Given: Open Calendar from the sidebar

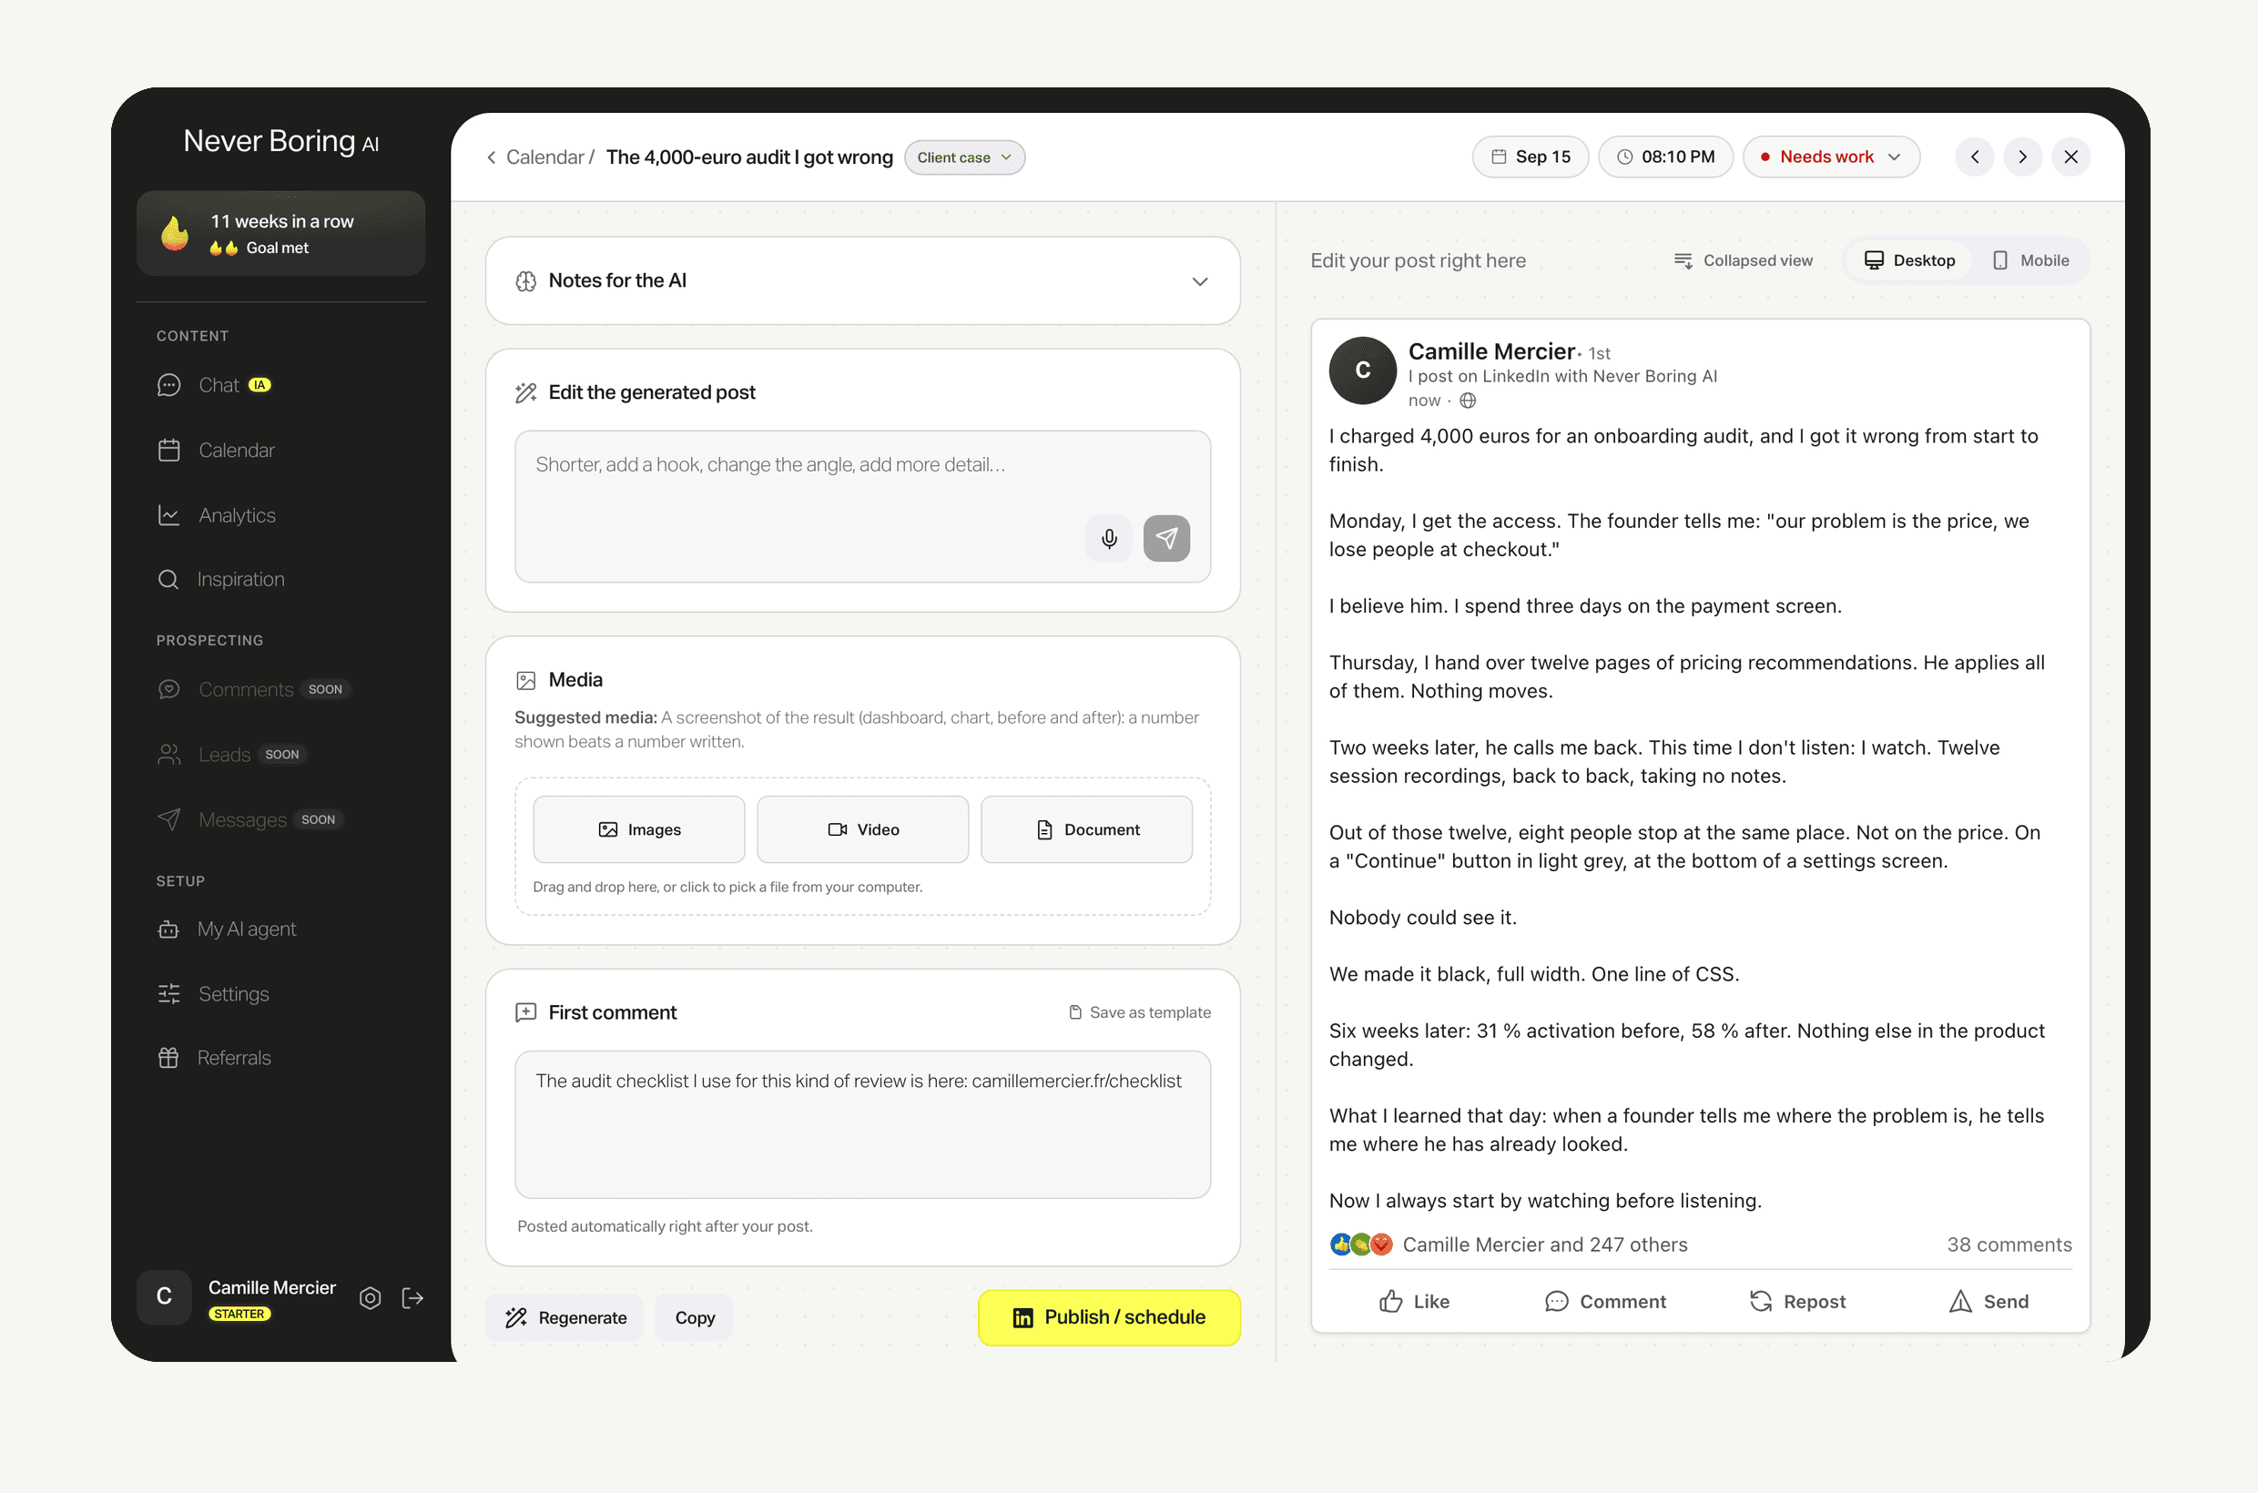Looking at the screenshot, I should coord(216,450).
